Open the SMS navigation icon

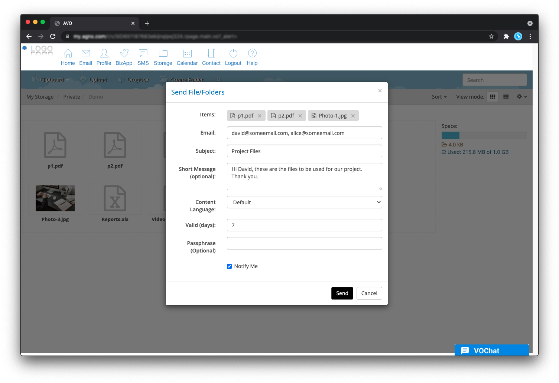[143, 54]
